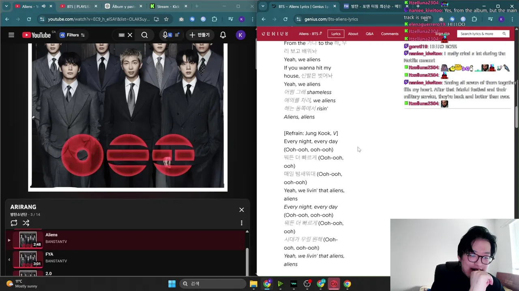Go back in the Genius window

tap(264, 19)
